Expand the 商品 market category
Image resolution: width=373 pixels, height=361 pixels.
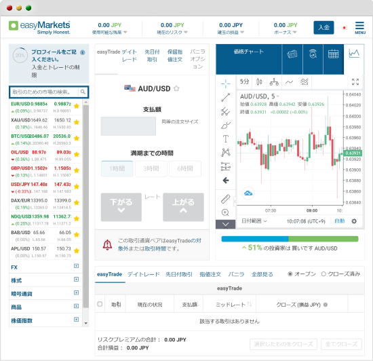point(76,306)
